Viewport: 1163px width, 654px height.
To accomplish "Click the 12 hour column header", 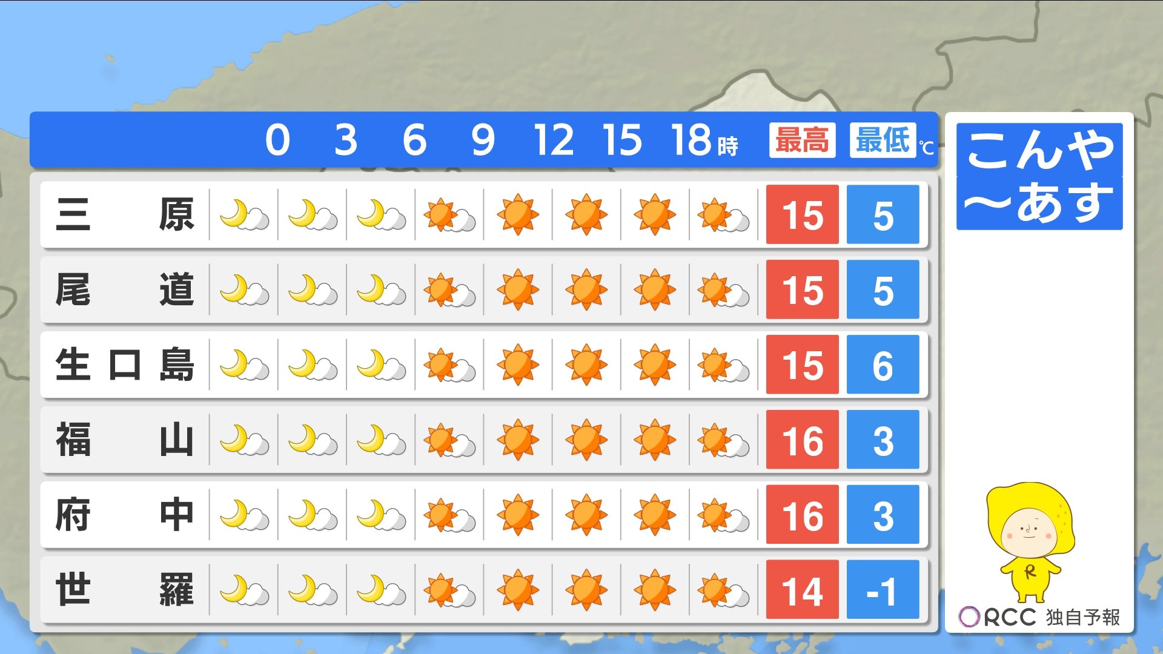I will pos(553,140).
